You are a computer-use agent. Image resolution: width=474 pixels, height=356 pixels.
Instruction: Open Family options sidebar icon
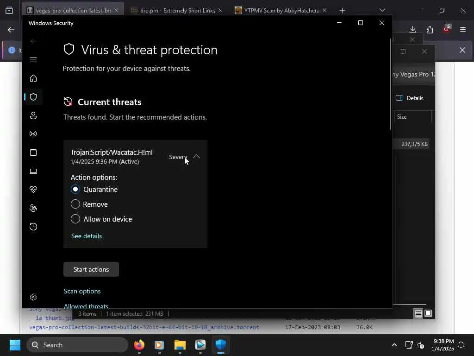33,208
